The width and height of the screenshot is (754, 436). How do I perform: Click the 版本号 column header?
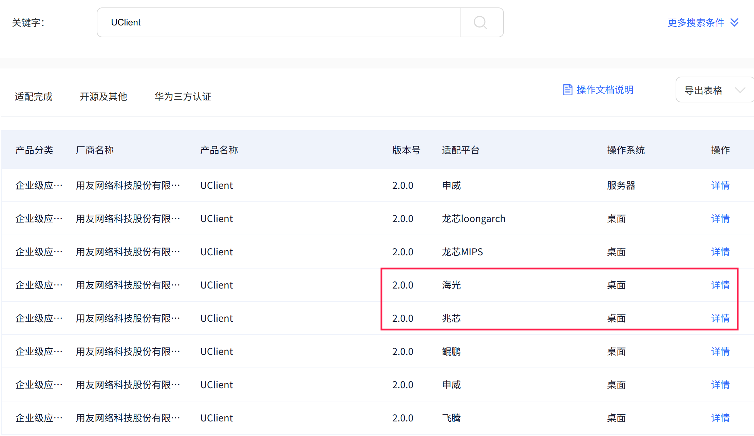pos(406,150)
